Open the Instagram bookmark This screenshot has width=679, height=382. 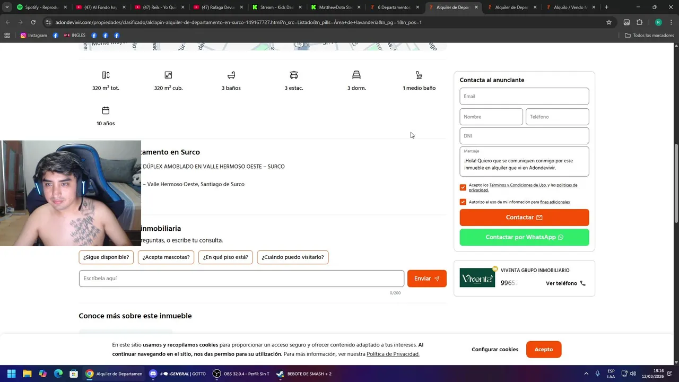point(34,36)
